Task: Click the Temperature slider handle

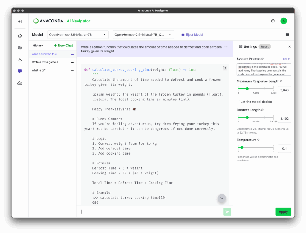Action: pos(242,147)
